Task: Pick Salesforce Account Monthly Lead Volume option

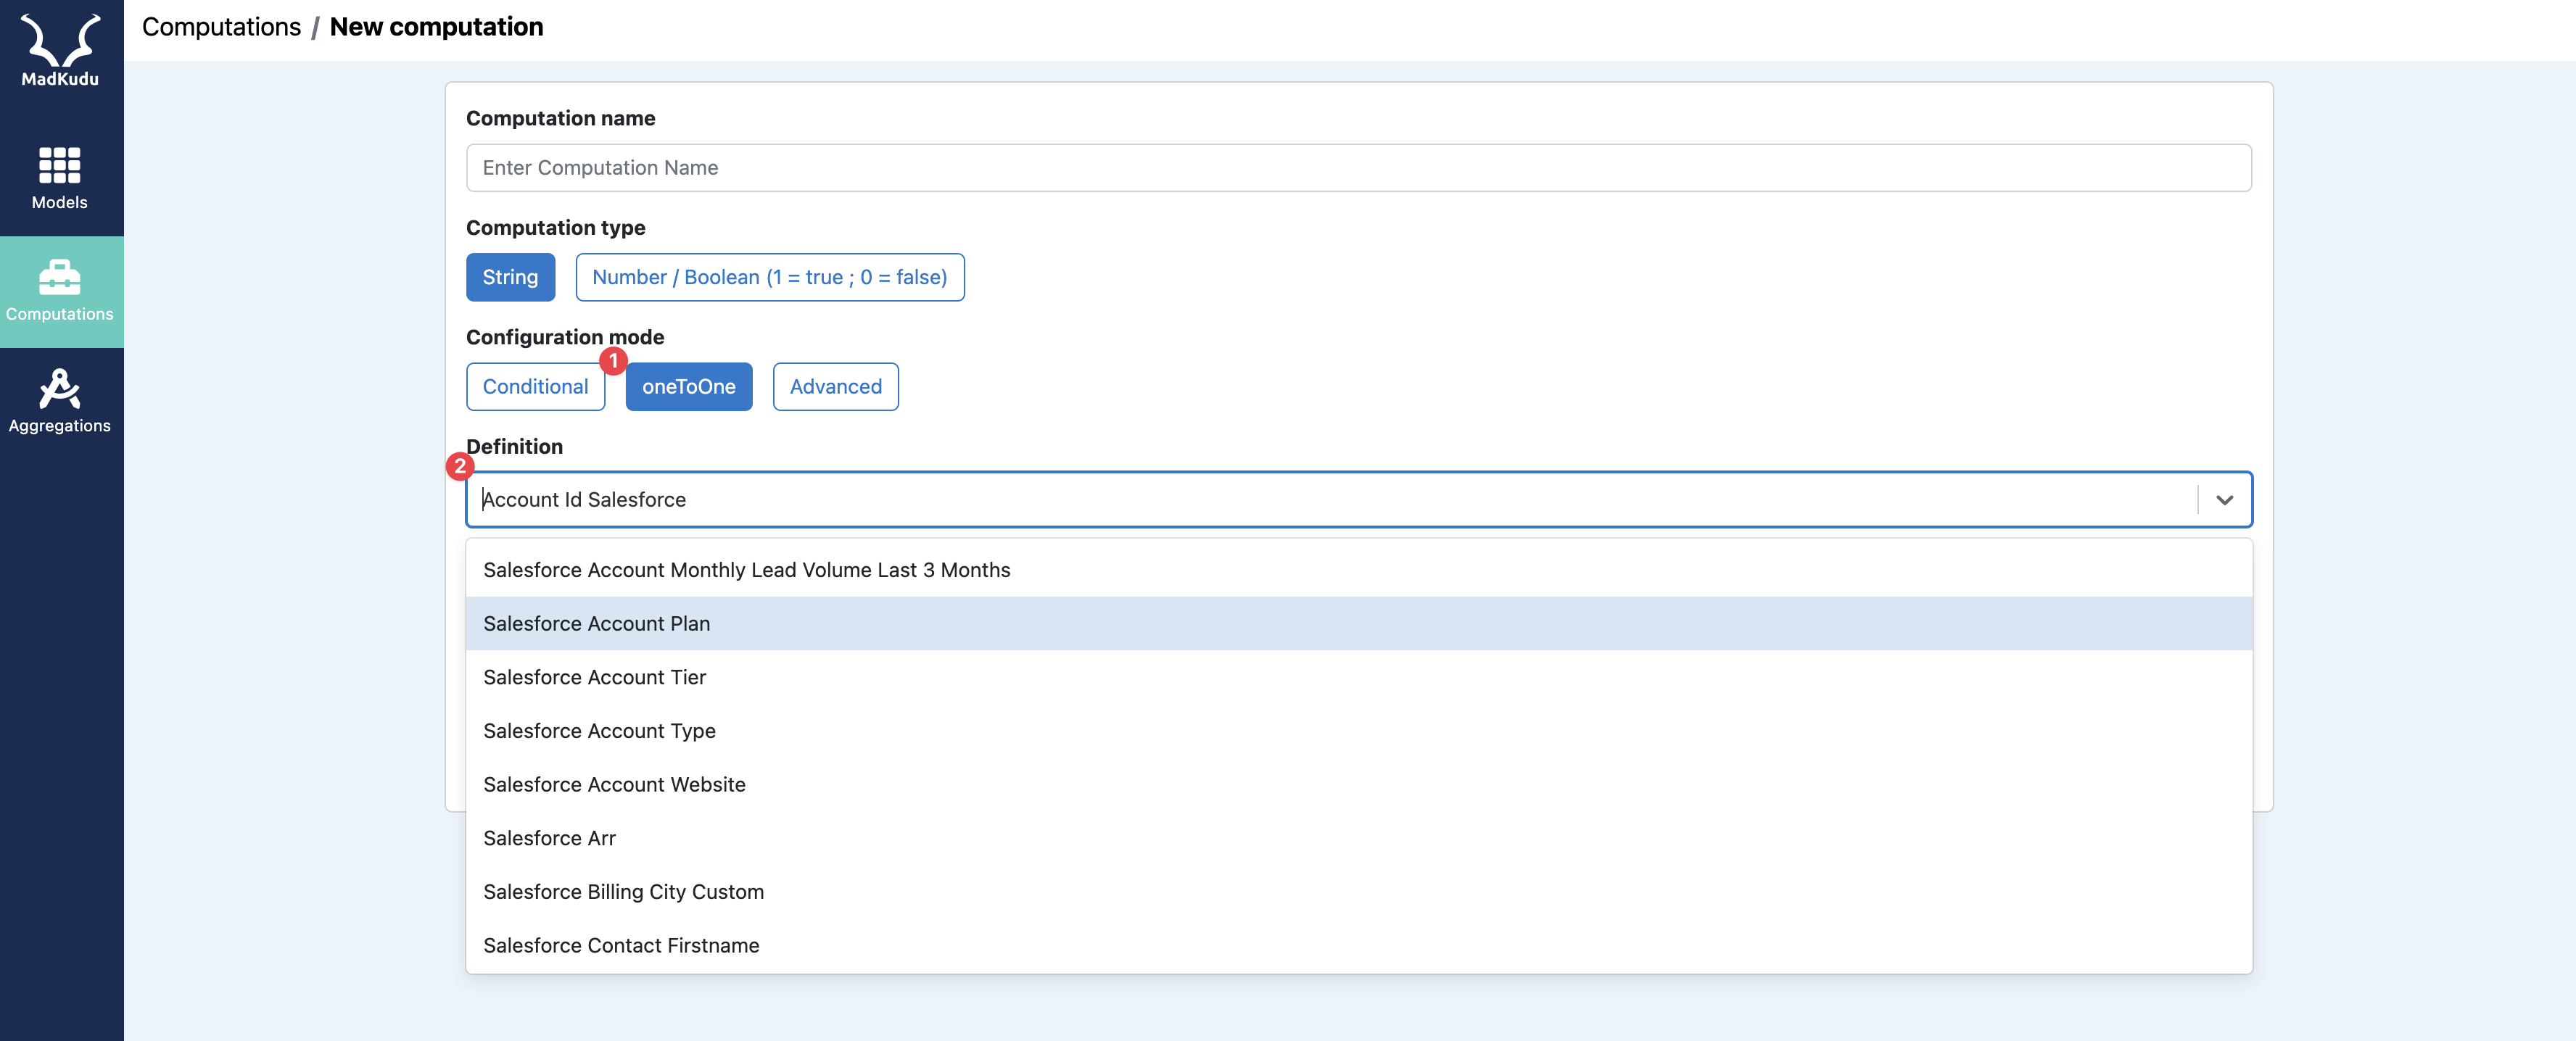Action: [x=1358, y=570]
